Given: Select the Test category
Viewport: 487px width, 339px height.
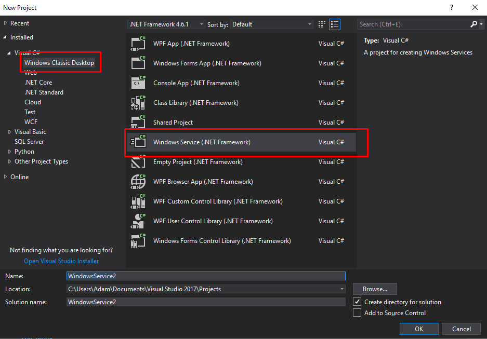Looking at the screenshot, I should click(x=30, y=112).
